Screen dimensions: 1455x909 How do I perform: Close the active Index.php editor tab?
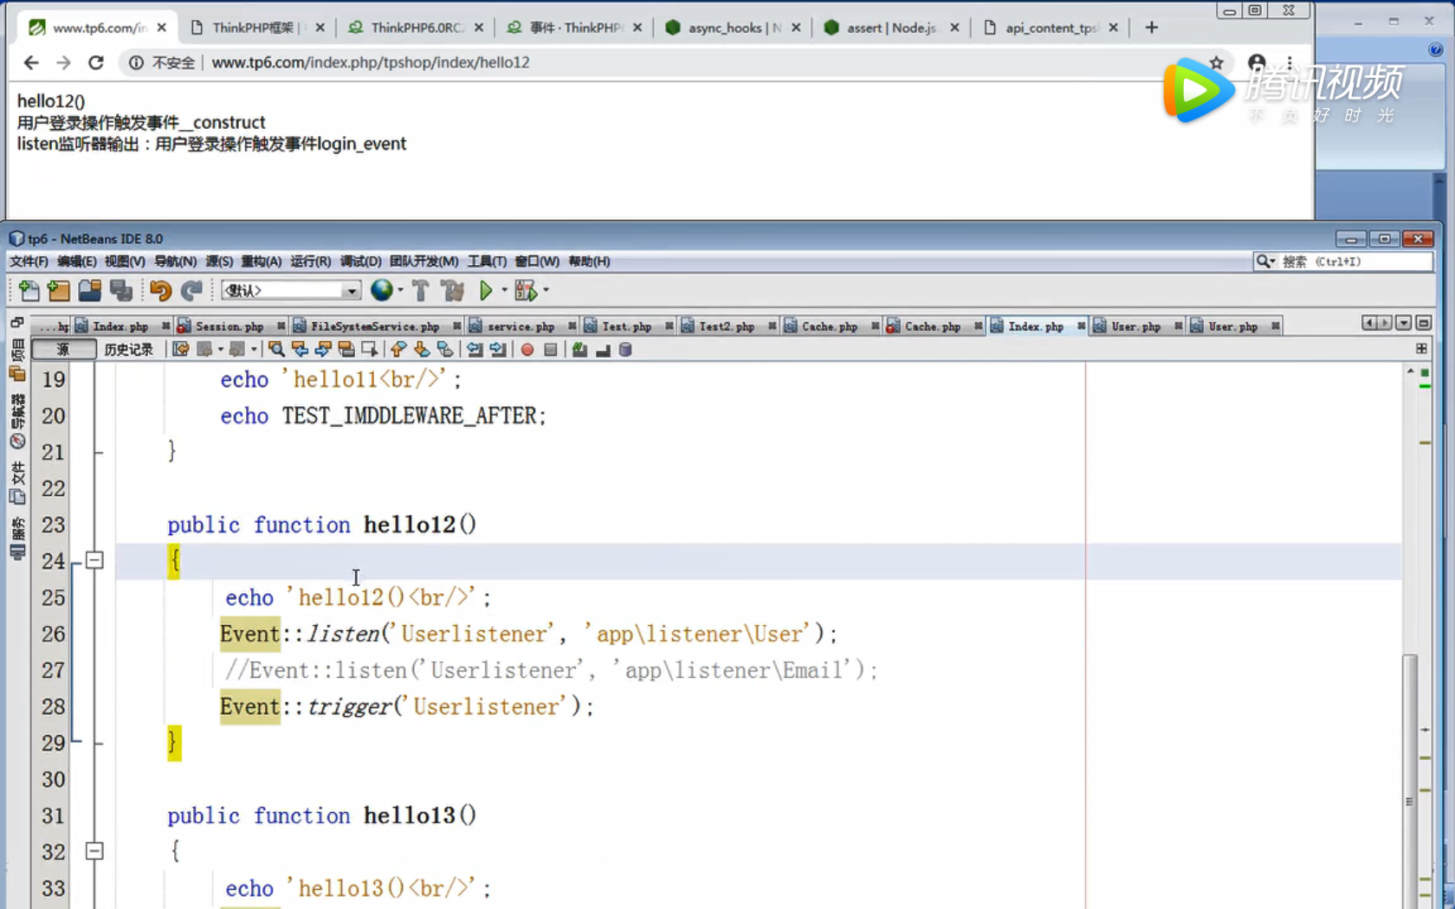click(x=1081, y=326)
